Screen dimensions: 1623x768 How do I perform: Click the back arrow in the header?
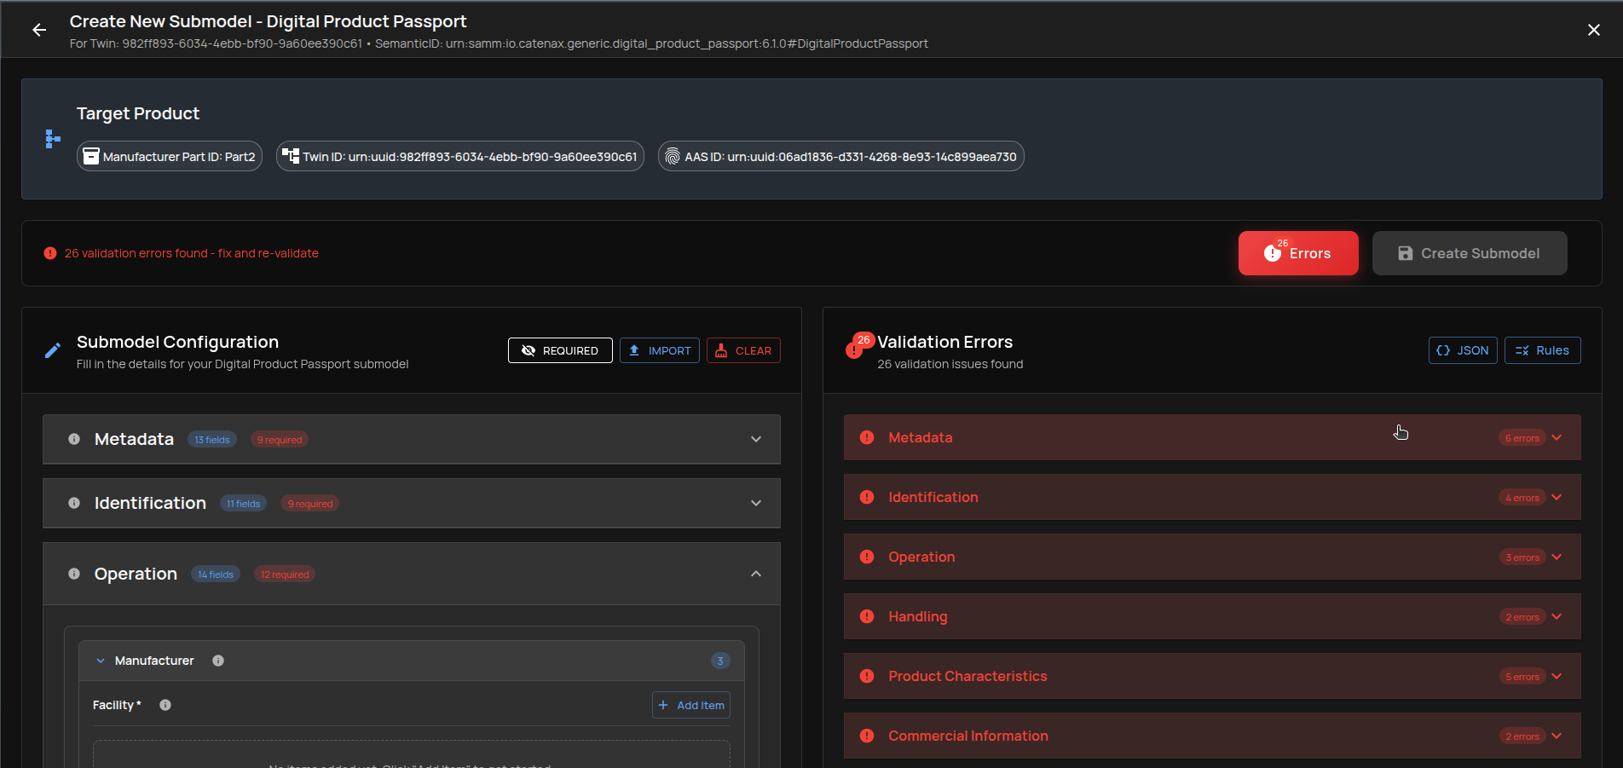pyautogui.click(x=39, y=30)
